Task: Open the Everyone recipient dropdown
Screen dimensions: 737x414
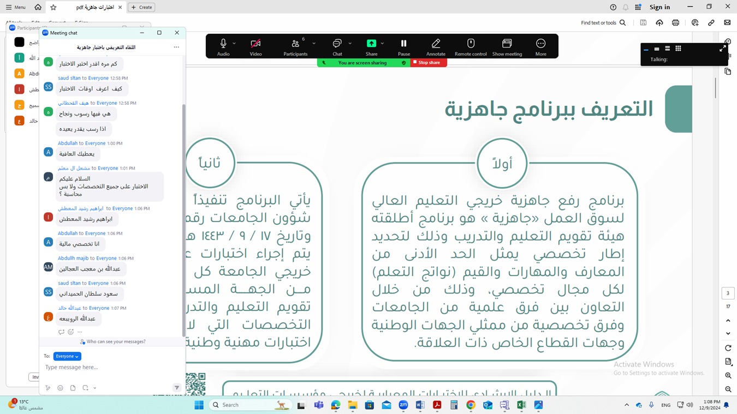Action: (x=67, y=356)
